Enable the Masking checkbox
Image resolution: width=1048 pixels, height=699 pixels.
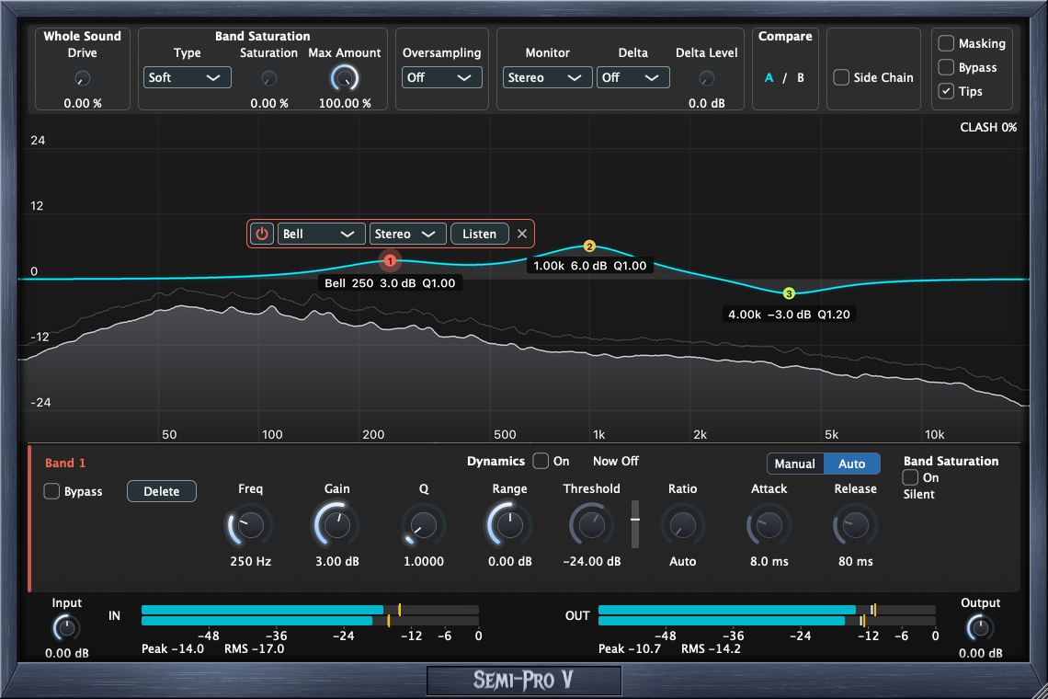(x=946, y=43)
